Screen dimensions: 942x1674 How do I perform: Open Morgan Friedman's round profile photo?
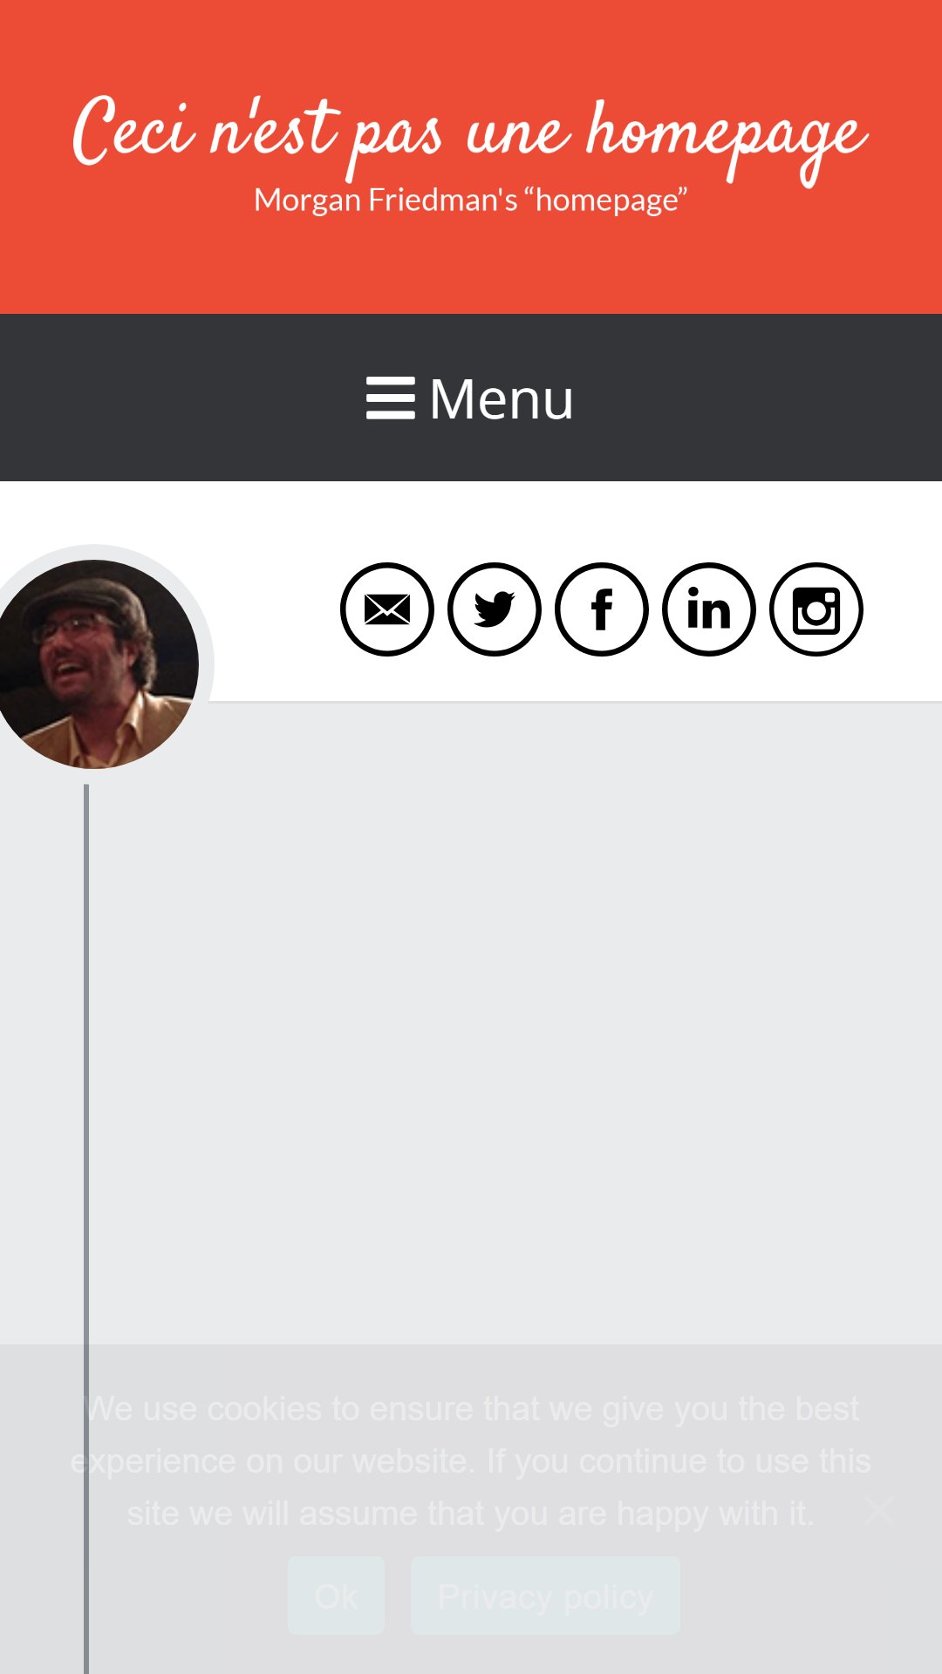tap(94, 664)
